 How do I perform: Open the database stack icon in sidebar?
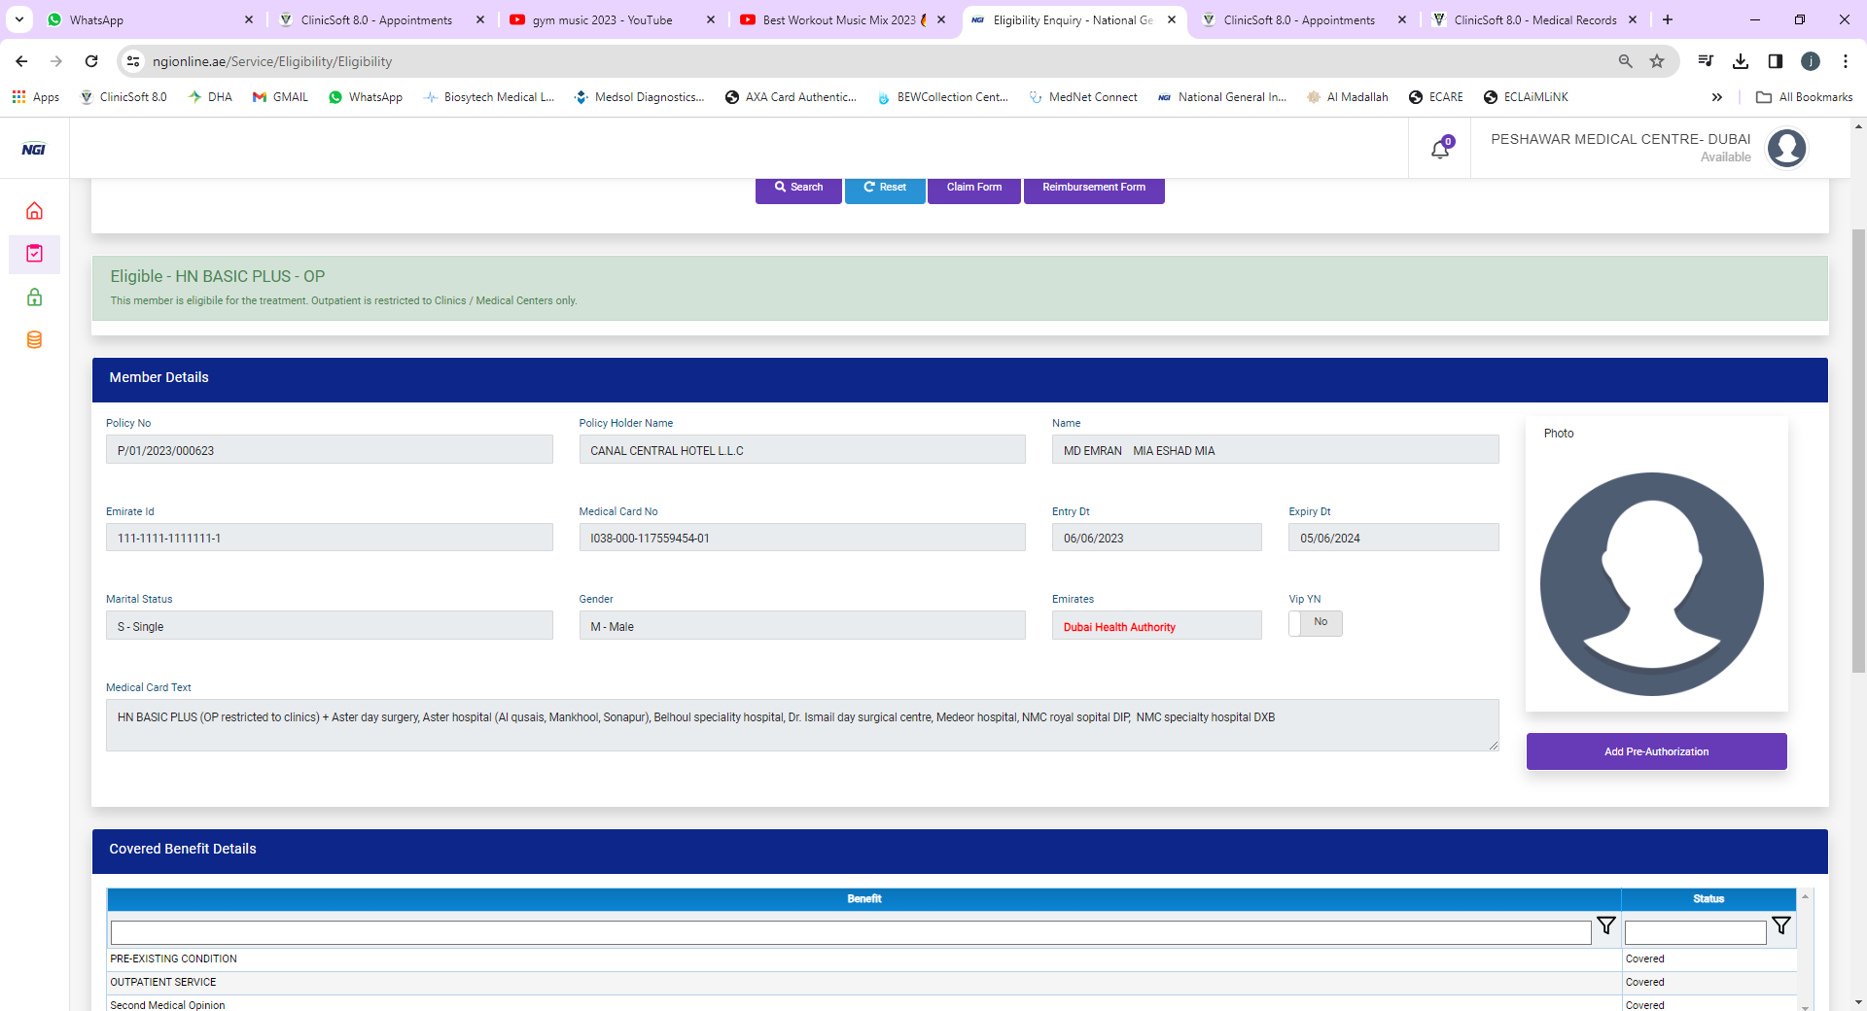[x=34, y=340]
